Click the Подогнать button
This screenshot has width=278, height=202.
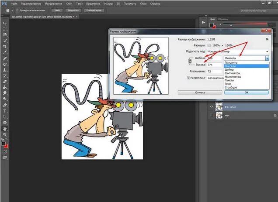pyautogui.click(x=73, y=10)
